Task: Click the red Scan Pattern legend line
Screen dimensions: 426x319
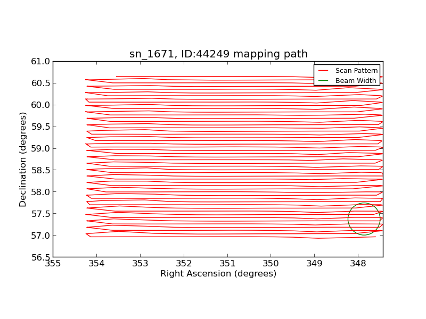Action: (323, 71)
